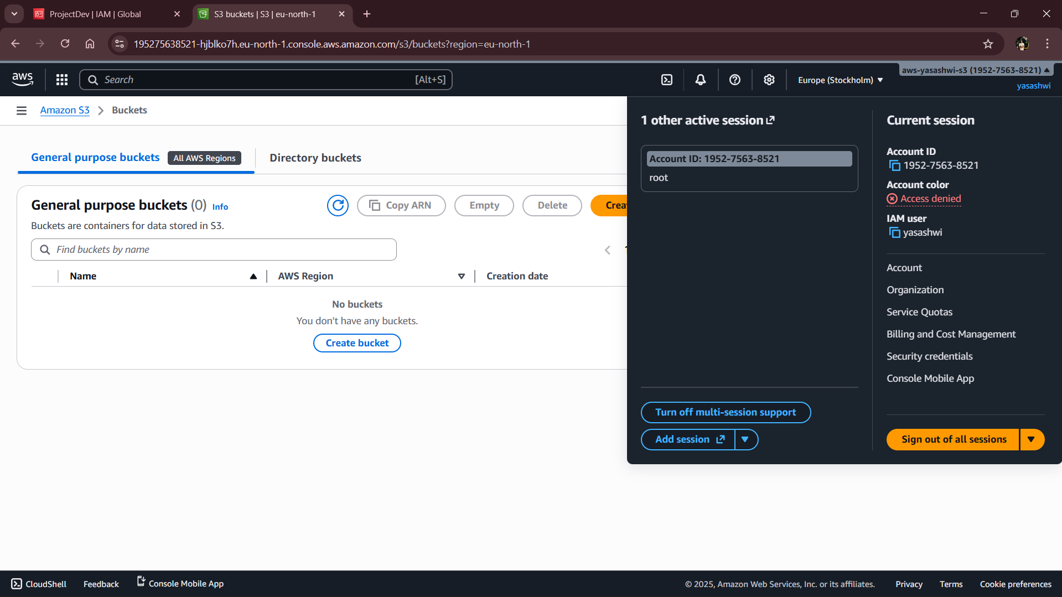Expand the Add session split dropdown arrow
The image size is (1062, 597).
(746, 439)
